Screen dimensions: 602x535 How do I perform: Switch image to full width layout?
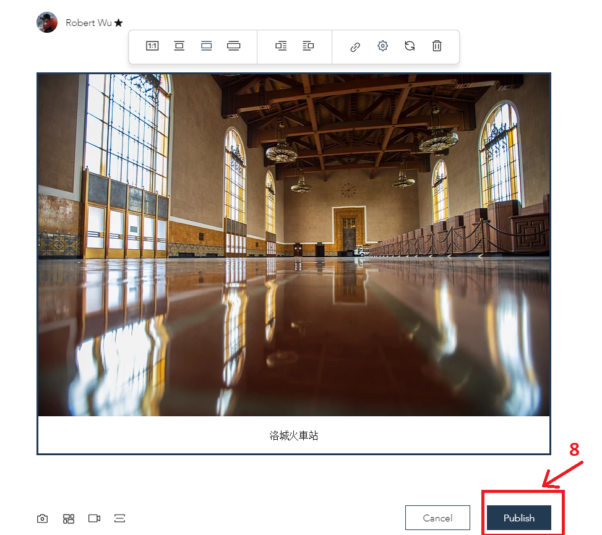click(x=233, y=46)
